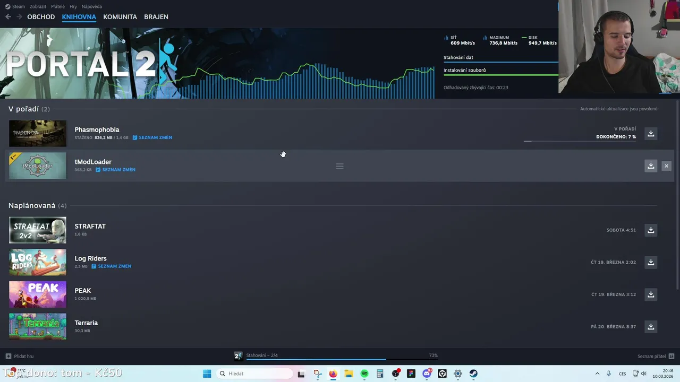This screenshot has height=382, width=680.
Task: Click tModLoader's download button
Action: click(x=651, y=166)
